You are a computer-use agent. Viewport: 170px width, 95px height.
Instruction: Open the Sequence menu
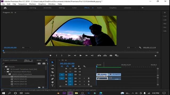22,4
